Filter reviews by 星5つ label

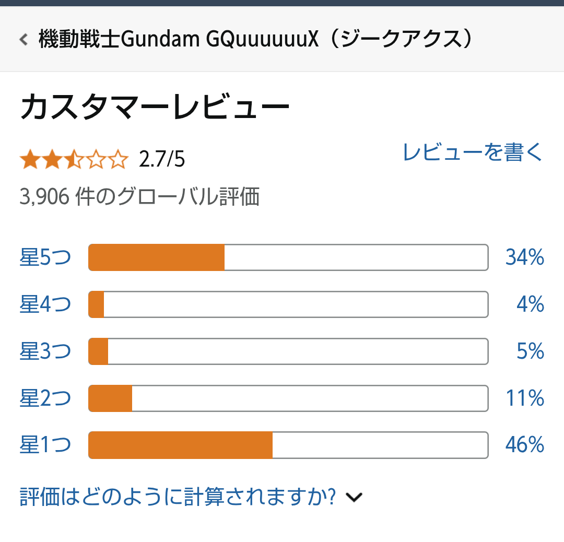45,257
